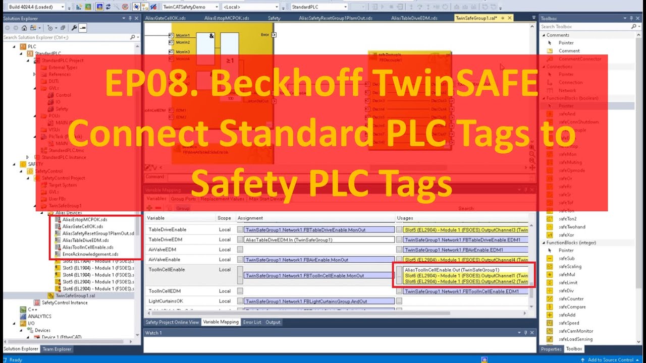Click the Home icon in Solution Explorer

[24, 28]
